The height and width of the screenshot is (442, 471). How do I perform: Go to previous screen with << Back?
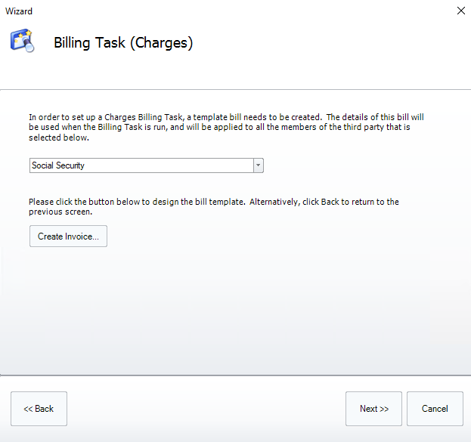point(39,409)
